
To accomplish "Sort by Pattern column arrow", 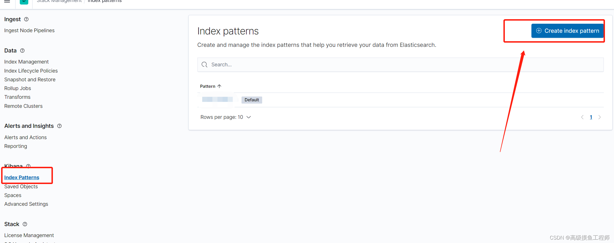I will pos(219,86).
